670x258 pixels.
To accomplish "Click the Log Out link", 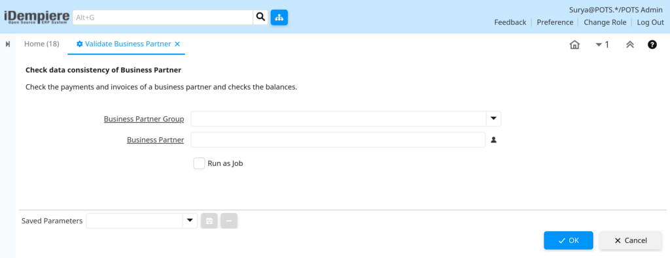I will tap(650, 23).
